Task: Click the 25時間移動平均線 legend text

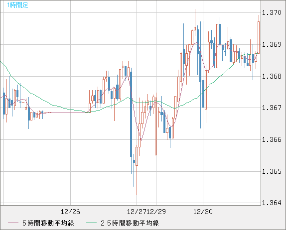Action: point(130,223)
